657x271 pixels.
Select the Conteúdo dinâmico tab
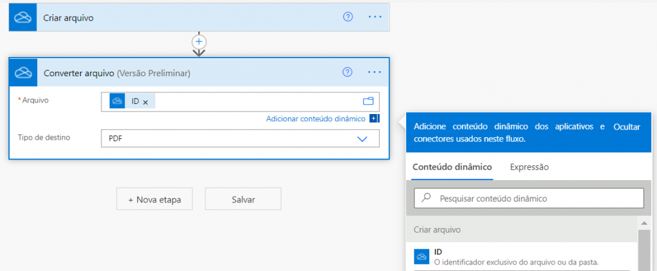pyautogui.click(x=452, y=167)
